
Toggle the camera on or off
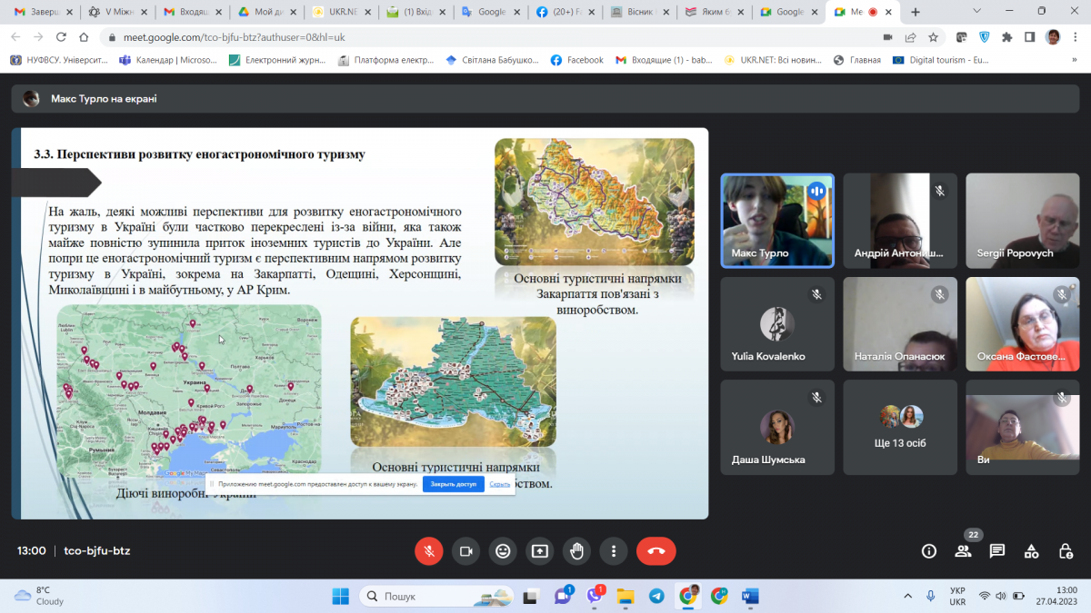pyautogui.click(x=465, y=550)
